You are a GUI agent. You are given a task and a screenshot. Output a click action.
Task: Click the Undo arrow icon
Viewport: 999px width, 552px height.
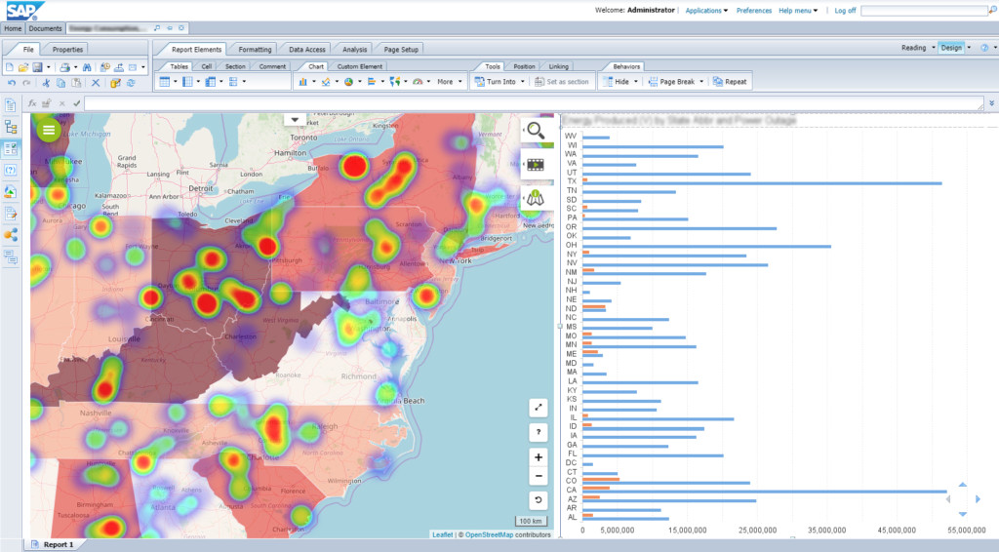(x=12, y=83)
